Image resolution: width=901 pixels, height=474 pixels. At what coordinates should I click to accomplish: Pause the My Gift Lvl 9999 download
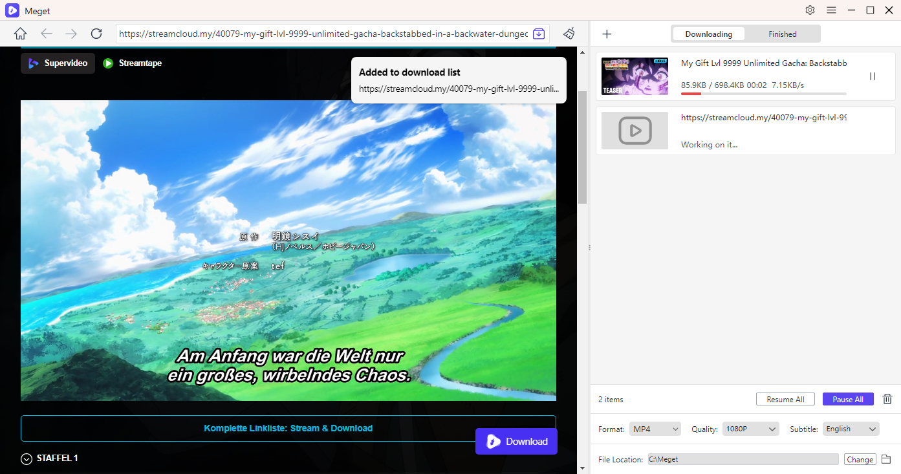872,76
